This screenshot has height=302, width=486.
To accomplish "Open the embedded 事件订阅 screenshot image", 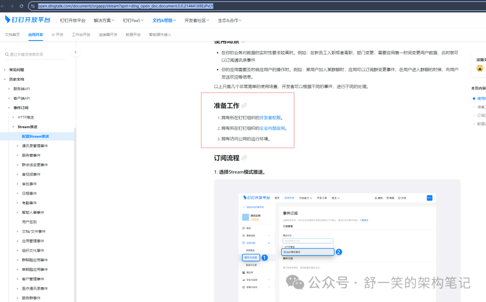I will pos(337,241).
